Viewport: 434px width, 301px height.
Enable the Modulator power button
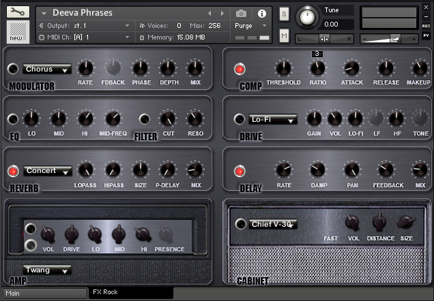pos(13,69)
